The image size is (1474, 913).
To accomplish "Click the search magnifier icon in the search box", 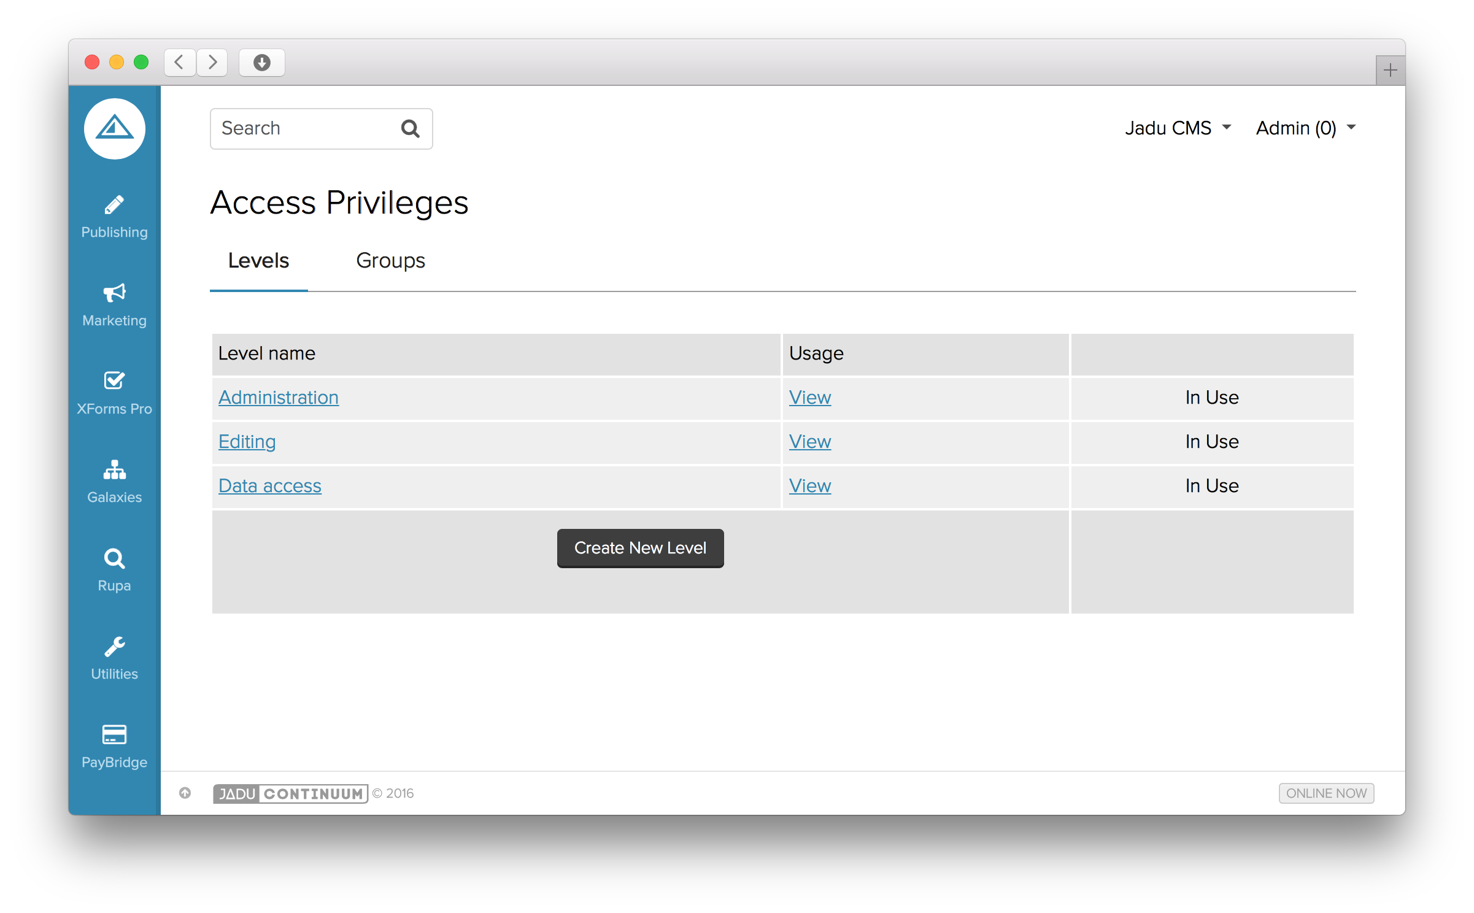I will tap(410, 129).
